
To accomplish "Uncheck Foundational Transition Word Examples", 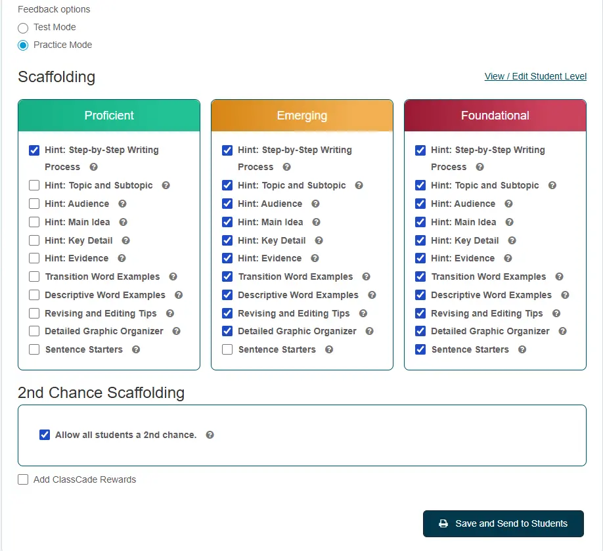I will point(420,276).
